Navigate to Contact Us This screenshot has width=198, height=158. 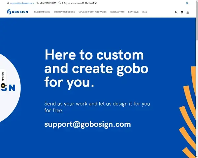pos(117,12)
